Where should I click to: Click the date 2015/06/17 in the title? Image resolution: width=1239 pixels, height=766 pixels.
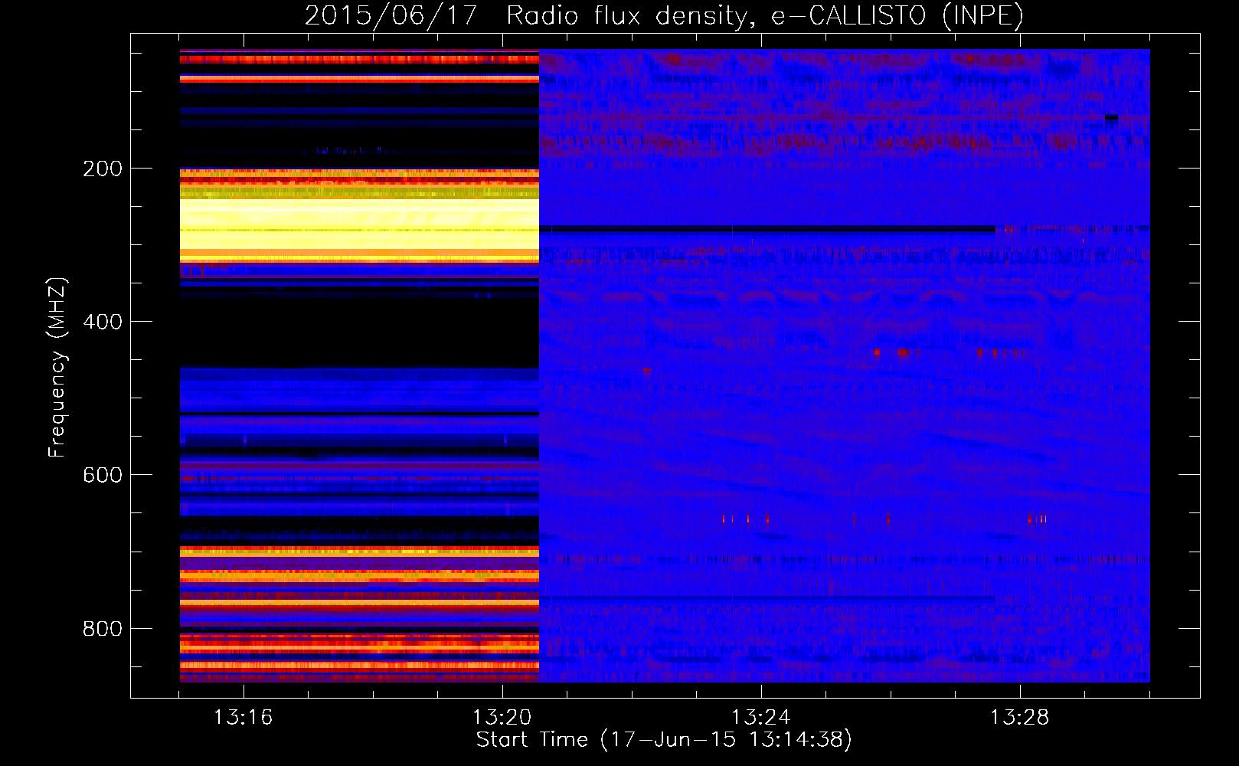point(391,16)
